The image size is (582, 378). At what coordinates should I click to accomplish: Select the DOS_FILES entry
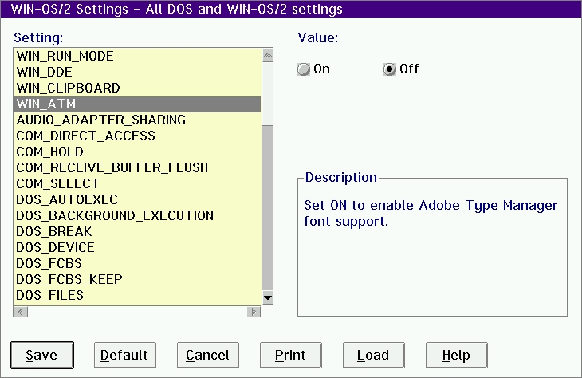pos(138,295)
